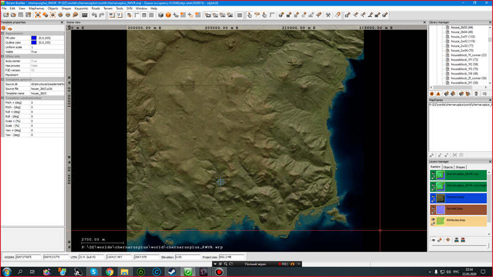The width and height of the screenshot is (493, 277).
Task: Open the Mapframes menu
Action: click(x=36, y=9)
